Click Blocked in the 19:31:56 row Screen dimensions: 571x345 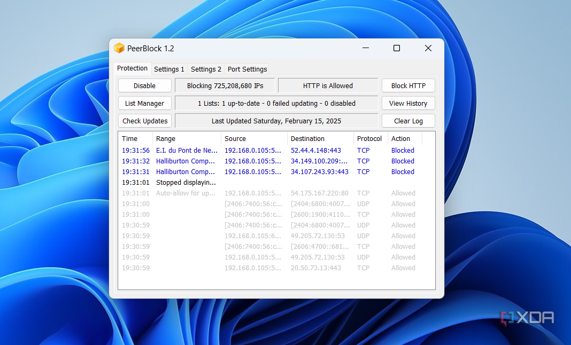[x=403, y=150]
